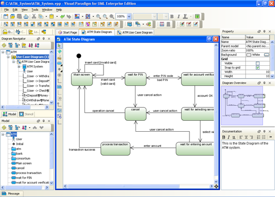
Task: Pin the Diagram Navigator panel
Action: (x=43, y=39)
